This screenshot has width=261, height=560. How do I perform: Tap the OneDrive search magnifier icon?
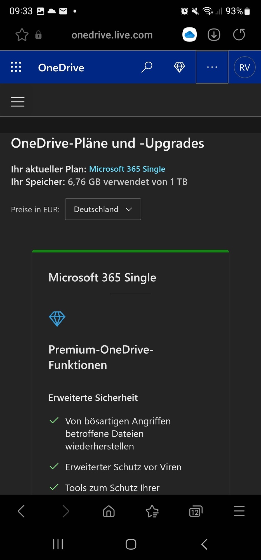click(x=147, y=67)
